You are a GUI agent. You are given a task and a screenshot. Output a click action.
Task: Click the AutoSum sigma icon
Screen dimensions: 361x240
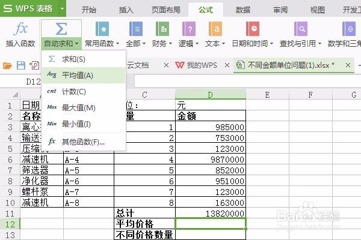pos(61,29)
